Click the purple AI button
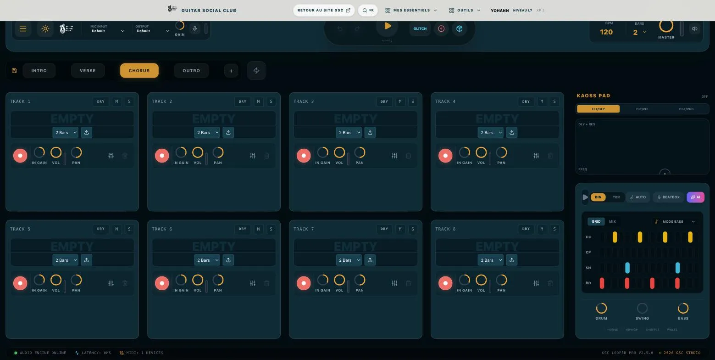 coord(695,197)
